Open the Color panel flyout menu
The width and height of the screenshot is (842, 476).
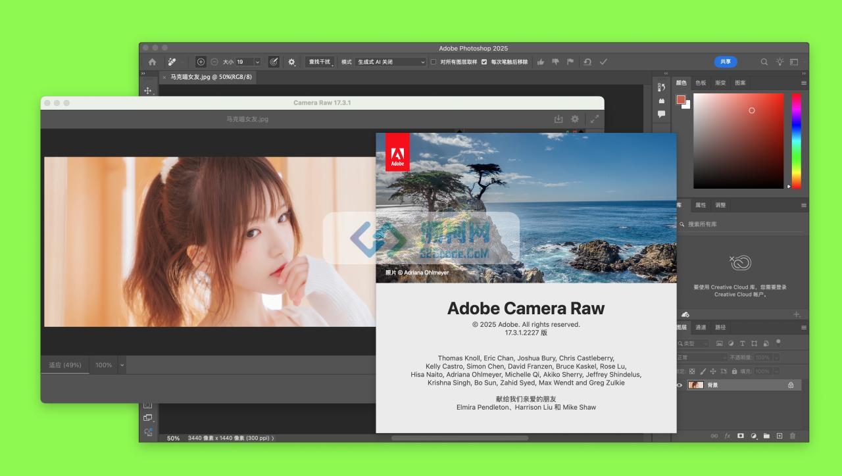pos(803,83)
